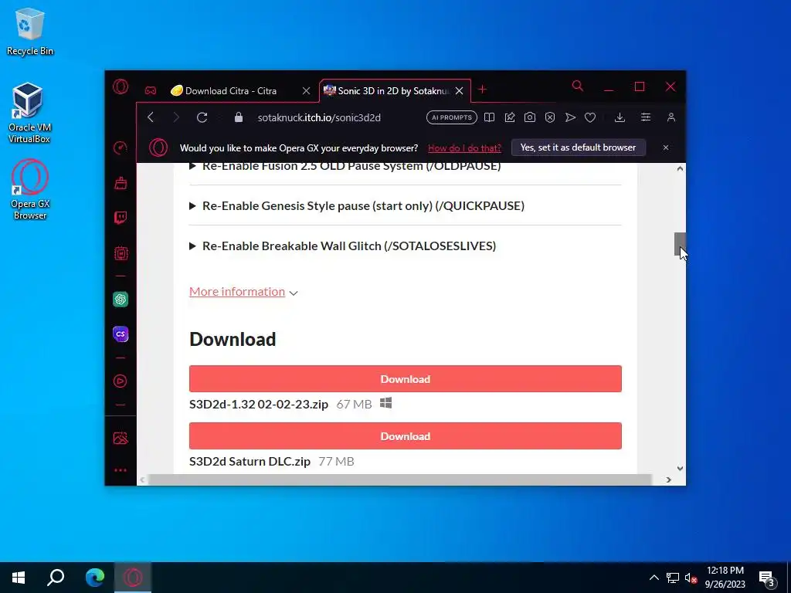Open the Opera GX main menu logo
Screen dimensions: 791x593
click(120, 87)
